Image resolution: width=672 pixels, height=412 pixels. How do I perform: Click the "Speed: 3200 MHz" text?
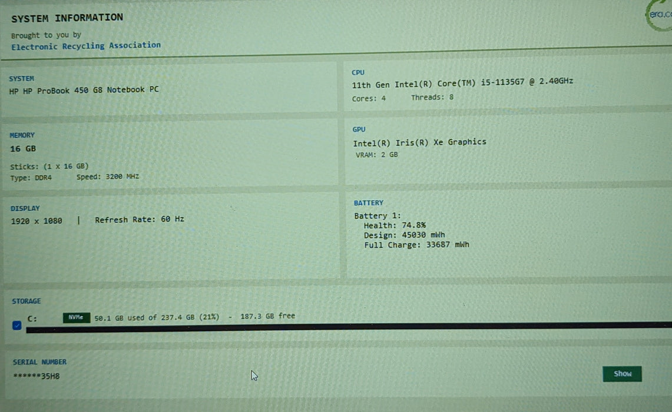(x=108, y=177)
